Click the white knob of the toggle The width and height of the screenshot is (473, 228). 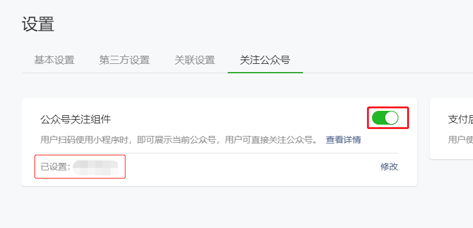pyautogui.click(x=391, y=118)
